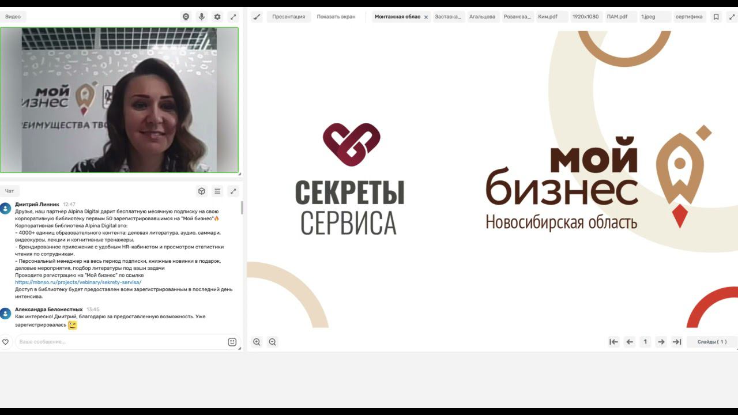Screen dimensions: 738x415
Task: Jump to the last slide
Action: pyautogui.click(x=677, y=342)
